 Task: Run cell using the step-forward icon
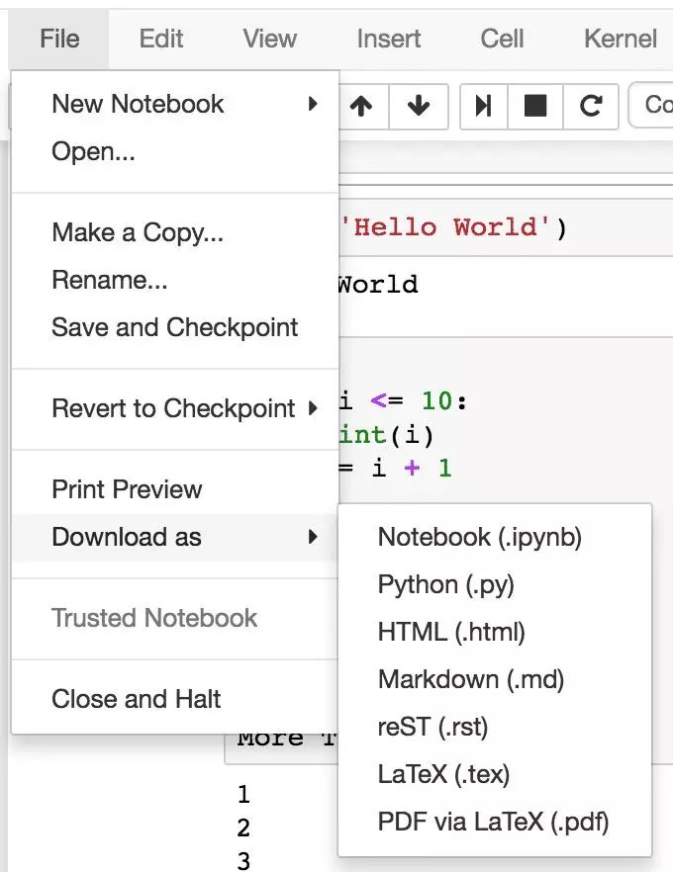click(483, 106)
